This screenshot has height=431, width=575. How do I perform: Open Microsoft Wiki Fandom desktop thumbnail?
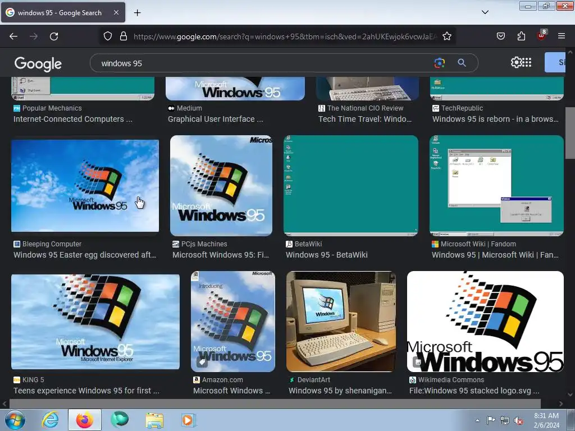click(496, 186)
